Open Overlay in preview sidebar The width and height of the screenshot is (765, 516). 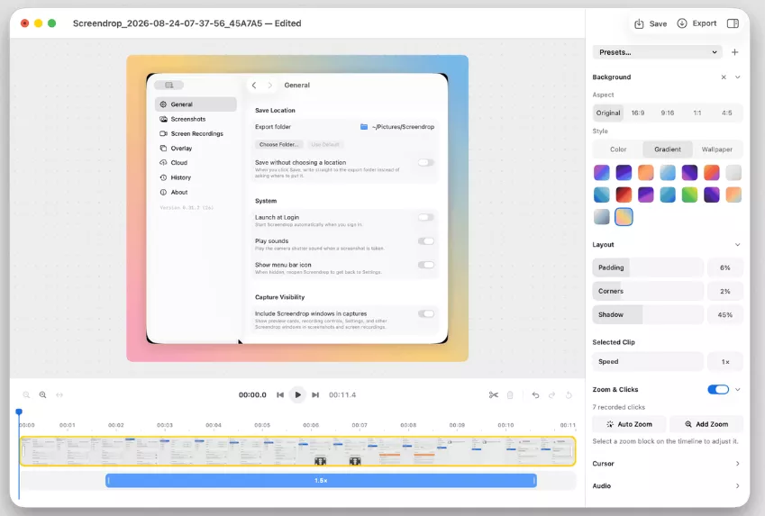pyautogui.click(x=196, y=149)
